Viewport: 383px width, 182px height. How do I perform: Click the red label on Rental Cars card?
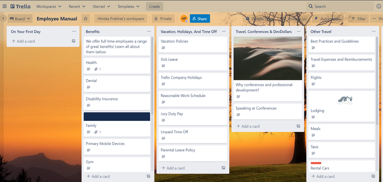pyautogui.click(x=316, y=163)
